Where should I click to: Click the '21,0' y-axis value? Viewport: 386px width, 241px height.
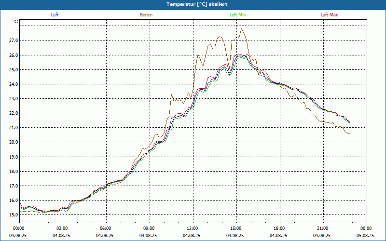14,128
